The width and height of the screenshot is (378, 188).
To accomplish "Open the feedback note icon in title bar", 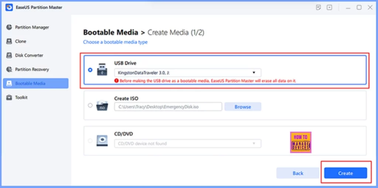I will (x=318, y=7).
